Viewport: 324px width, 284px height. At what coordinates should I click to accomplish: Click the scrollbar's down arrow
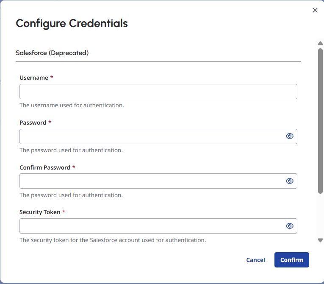[320, 240]
